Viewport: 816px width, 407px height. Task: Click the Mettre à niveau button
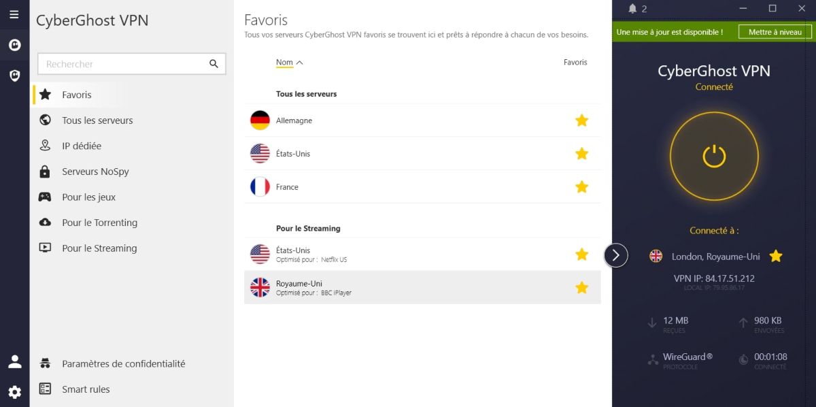click(775, 32)
